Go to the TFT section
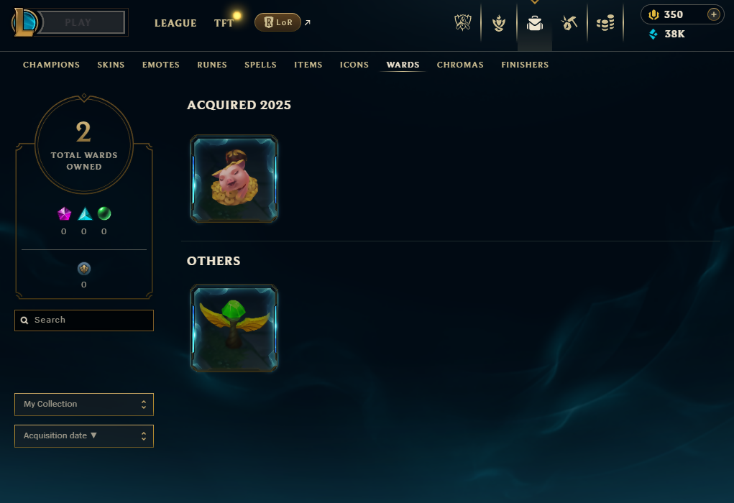 coord(224,23)
